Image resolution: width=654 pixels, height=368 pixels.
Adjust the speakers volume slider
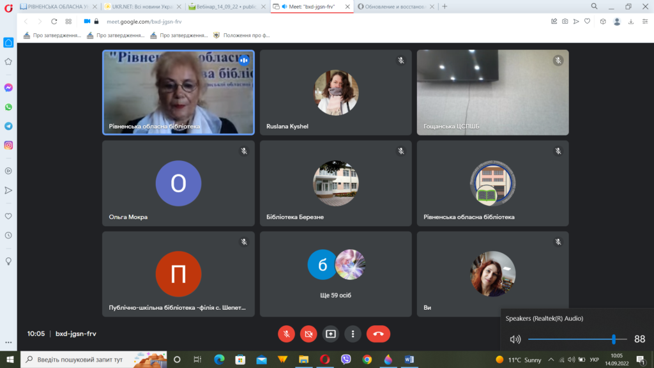coord(613,339)
